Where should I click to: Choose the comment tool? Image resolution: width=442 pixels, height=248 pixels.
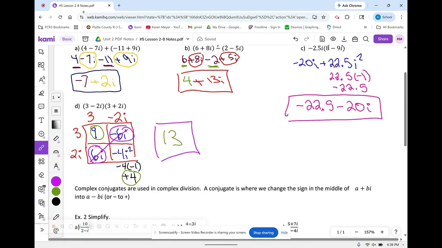(41, 106)
